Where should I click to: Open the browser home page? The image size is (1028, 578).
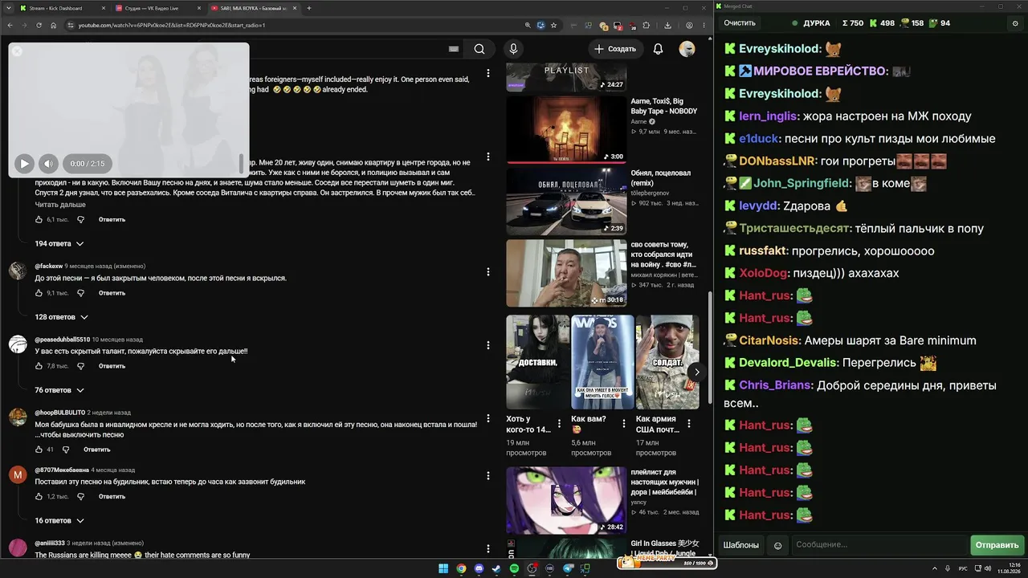53,25
